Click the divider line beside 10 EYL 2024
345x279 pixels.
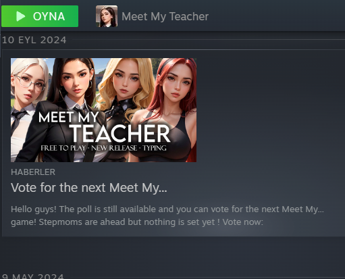pos(208,40)
